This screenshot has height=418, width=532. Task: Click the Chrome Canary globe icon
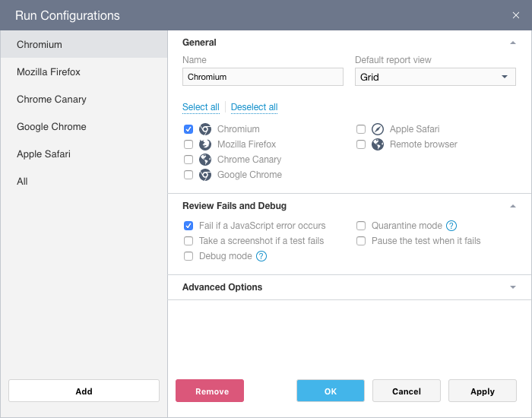pyautogui.click(x=205, y=160)
